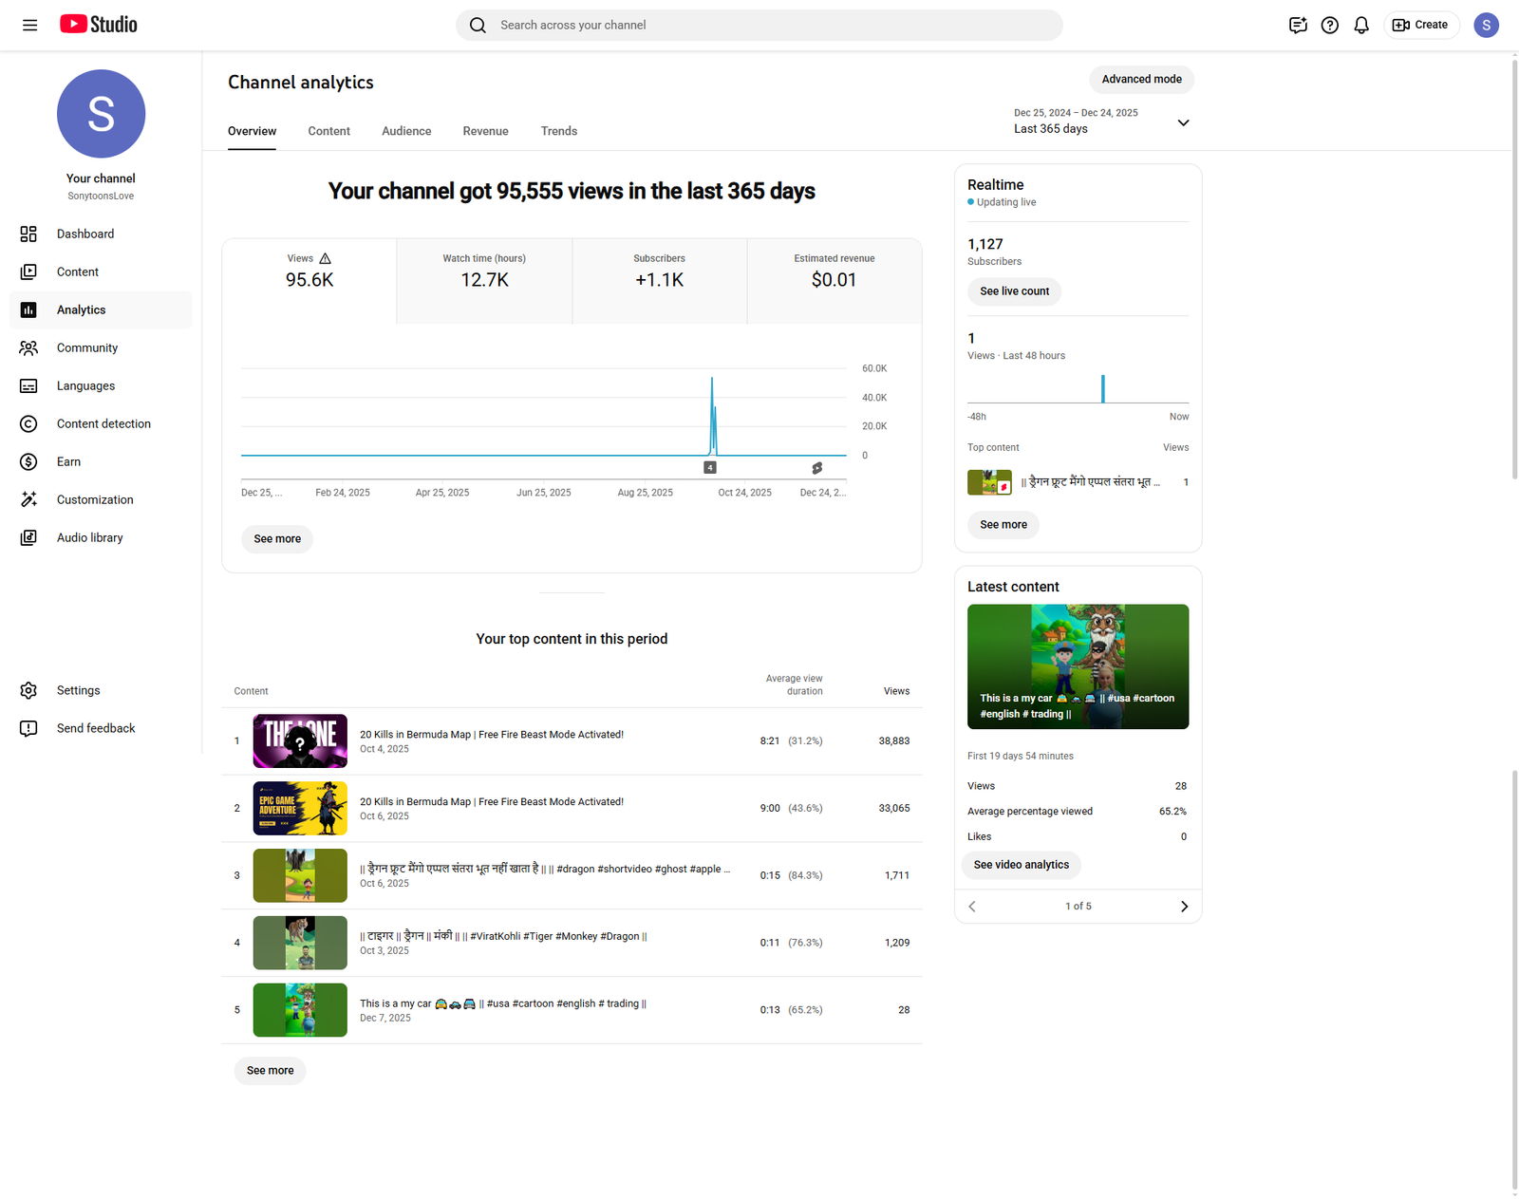Image resolution: width=1519 pixels, height=1199 pixels.
Task: Switch to the Revenue tab
Action: 485,131
